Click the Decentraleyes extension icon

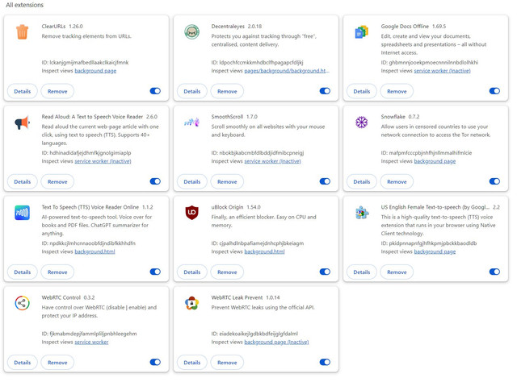(x=192, y=32)
